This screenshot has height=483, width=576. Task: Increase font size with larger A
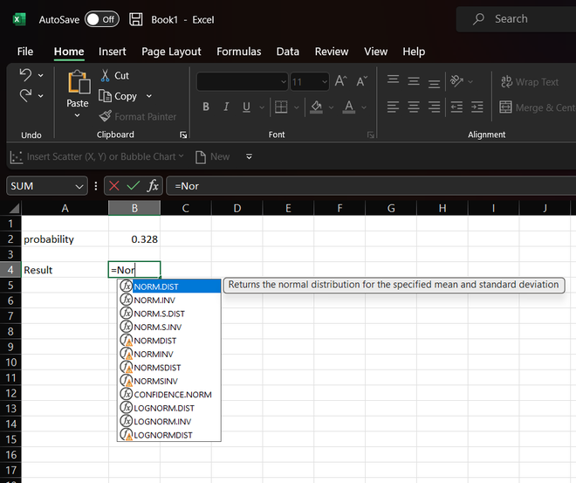tap(340, 81)
